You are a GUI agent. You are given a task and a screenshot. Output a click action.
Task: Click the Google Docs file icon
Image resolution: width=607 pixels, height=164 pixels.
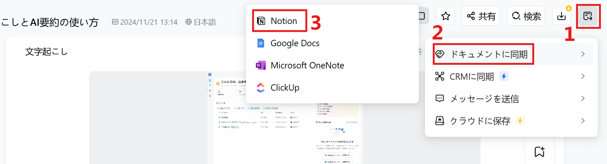coord(261,43)
